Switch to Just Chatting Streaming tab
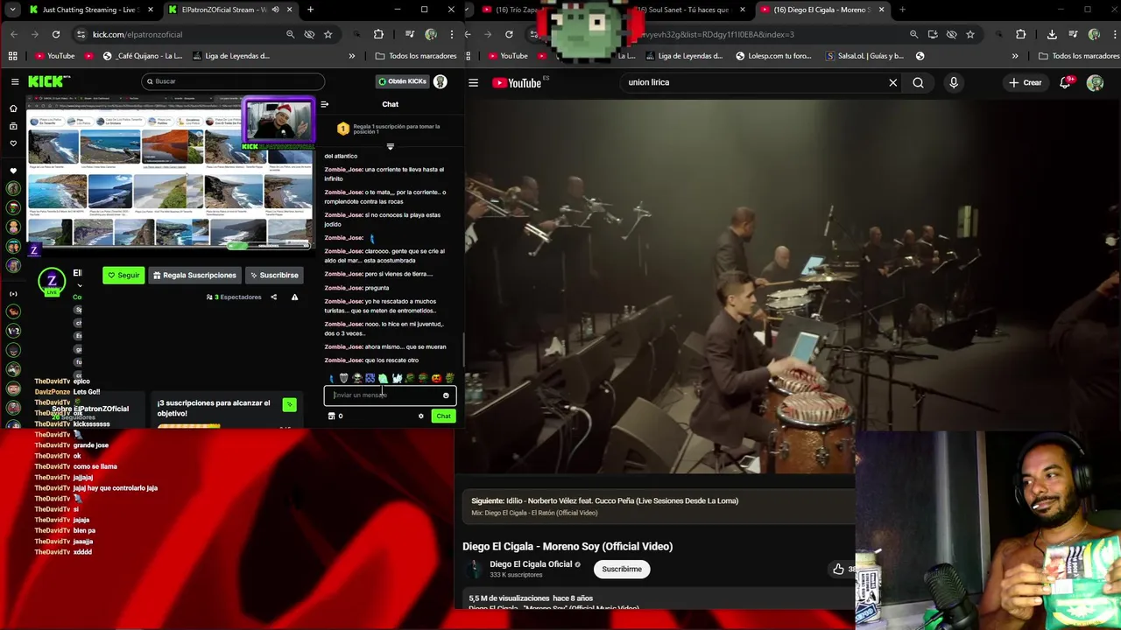The height and width of the screenshot is (630, 1121). coord(93,10)
